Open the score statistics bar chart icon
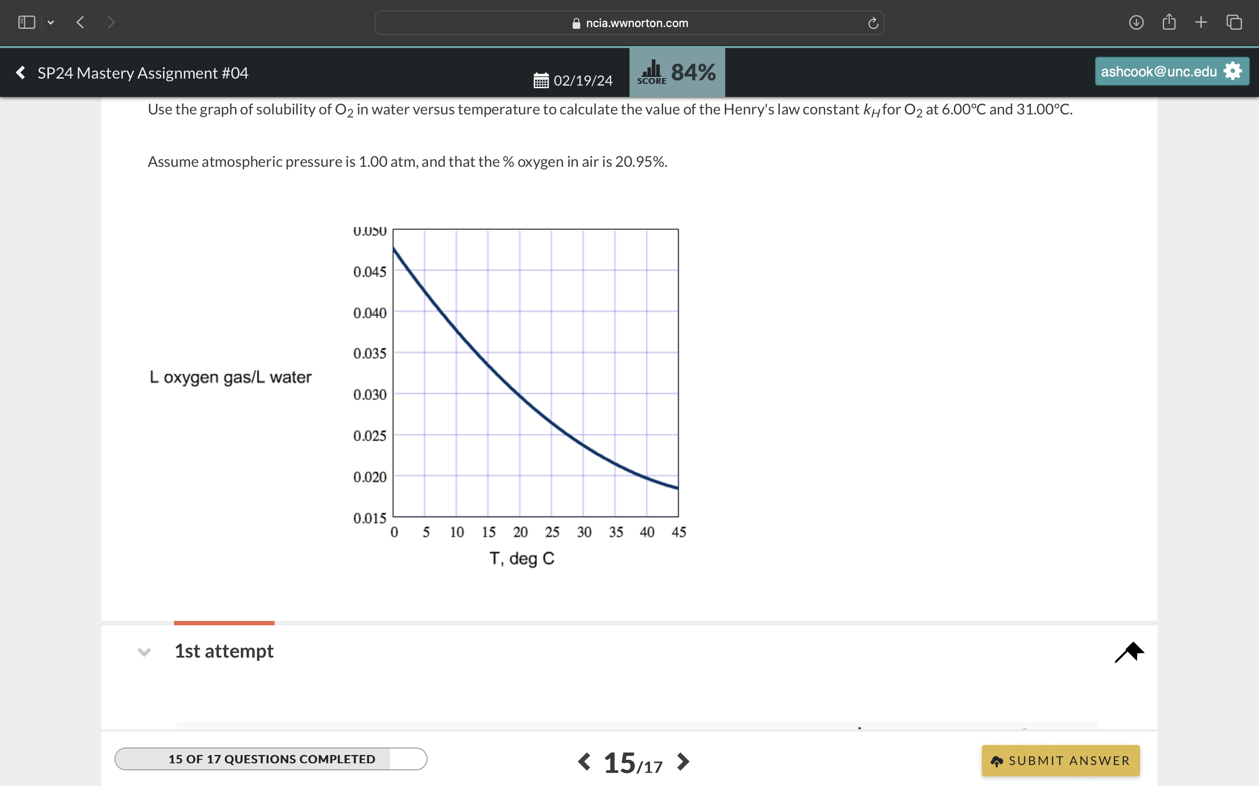Image resolution: width=1259 pixels, height=786 pixels. pos(652,68)
